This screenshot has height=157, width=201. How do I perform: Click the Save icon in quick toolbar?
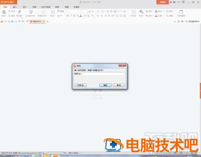click(x=6, y=21)
